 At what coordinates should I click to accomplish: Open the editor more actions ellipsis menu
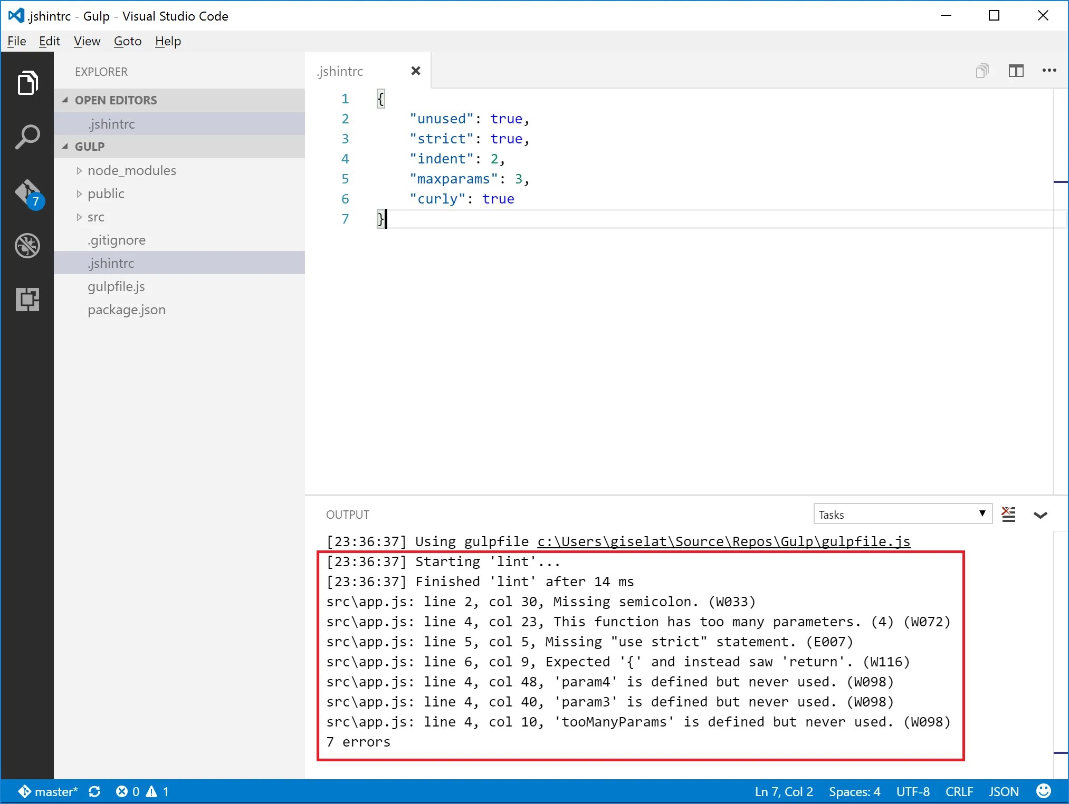[1049, 71]
